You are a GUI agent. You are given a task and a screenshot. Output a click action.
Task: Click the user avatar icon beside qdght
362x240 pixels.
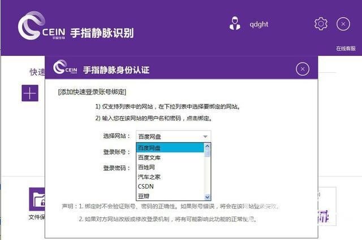tap(235, 23)
